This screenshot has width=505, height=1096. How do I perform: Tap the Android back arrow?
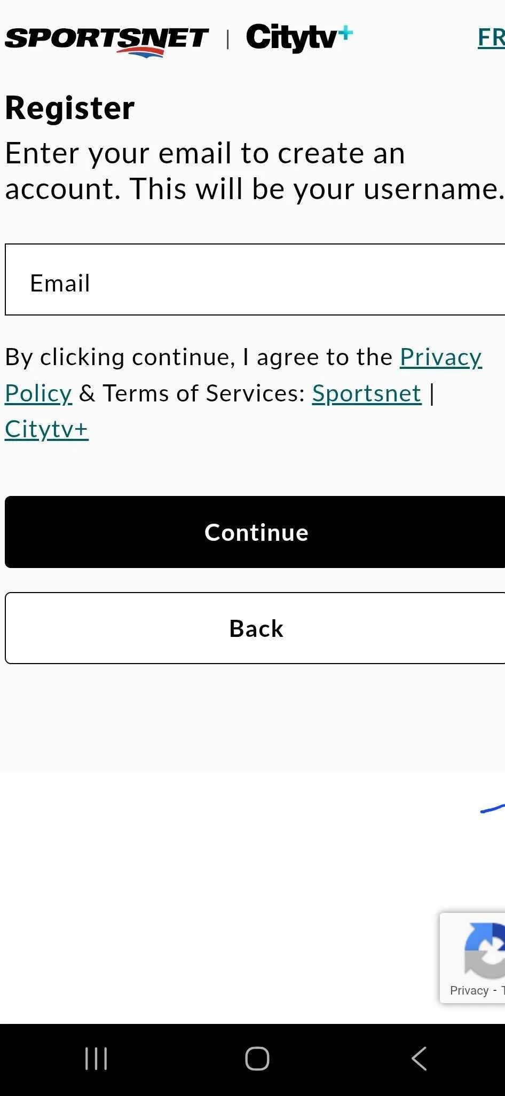419,1059
